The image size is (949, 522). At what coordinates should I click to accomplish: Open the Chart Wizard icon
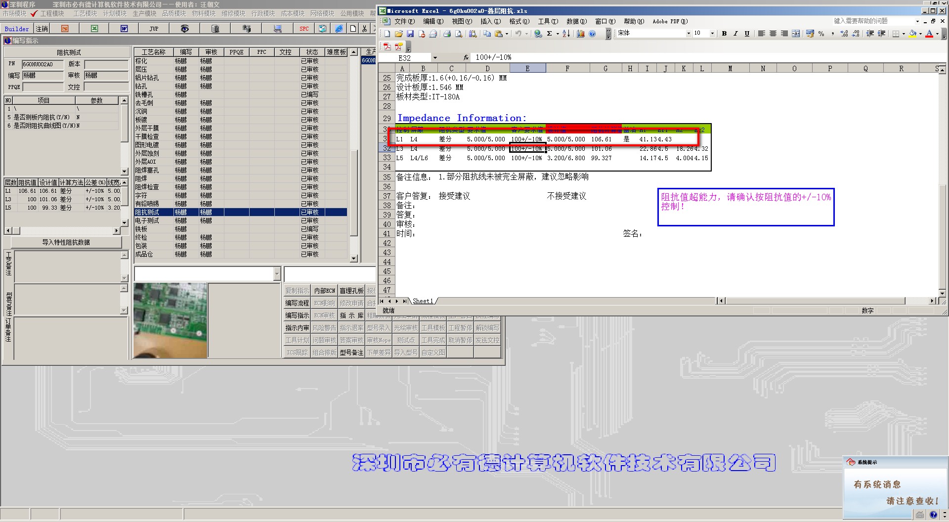tap(581, 34)
